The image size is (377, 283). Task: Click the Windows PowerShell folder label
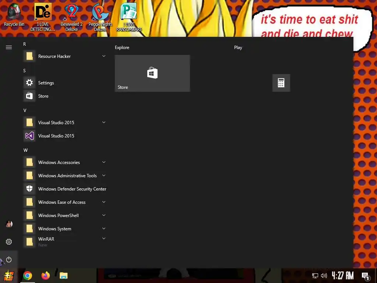point(59,215)
